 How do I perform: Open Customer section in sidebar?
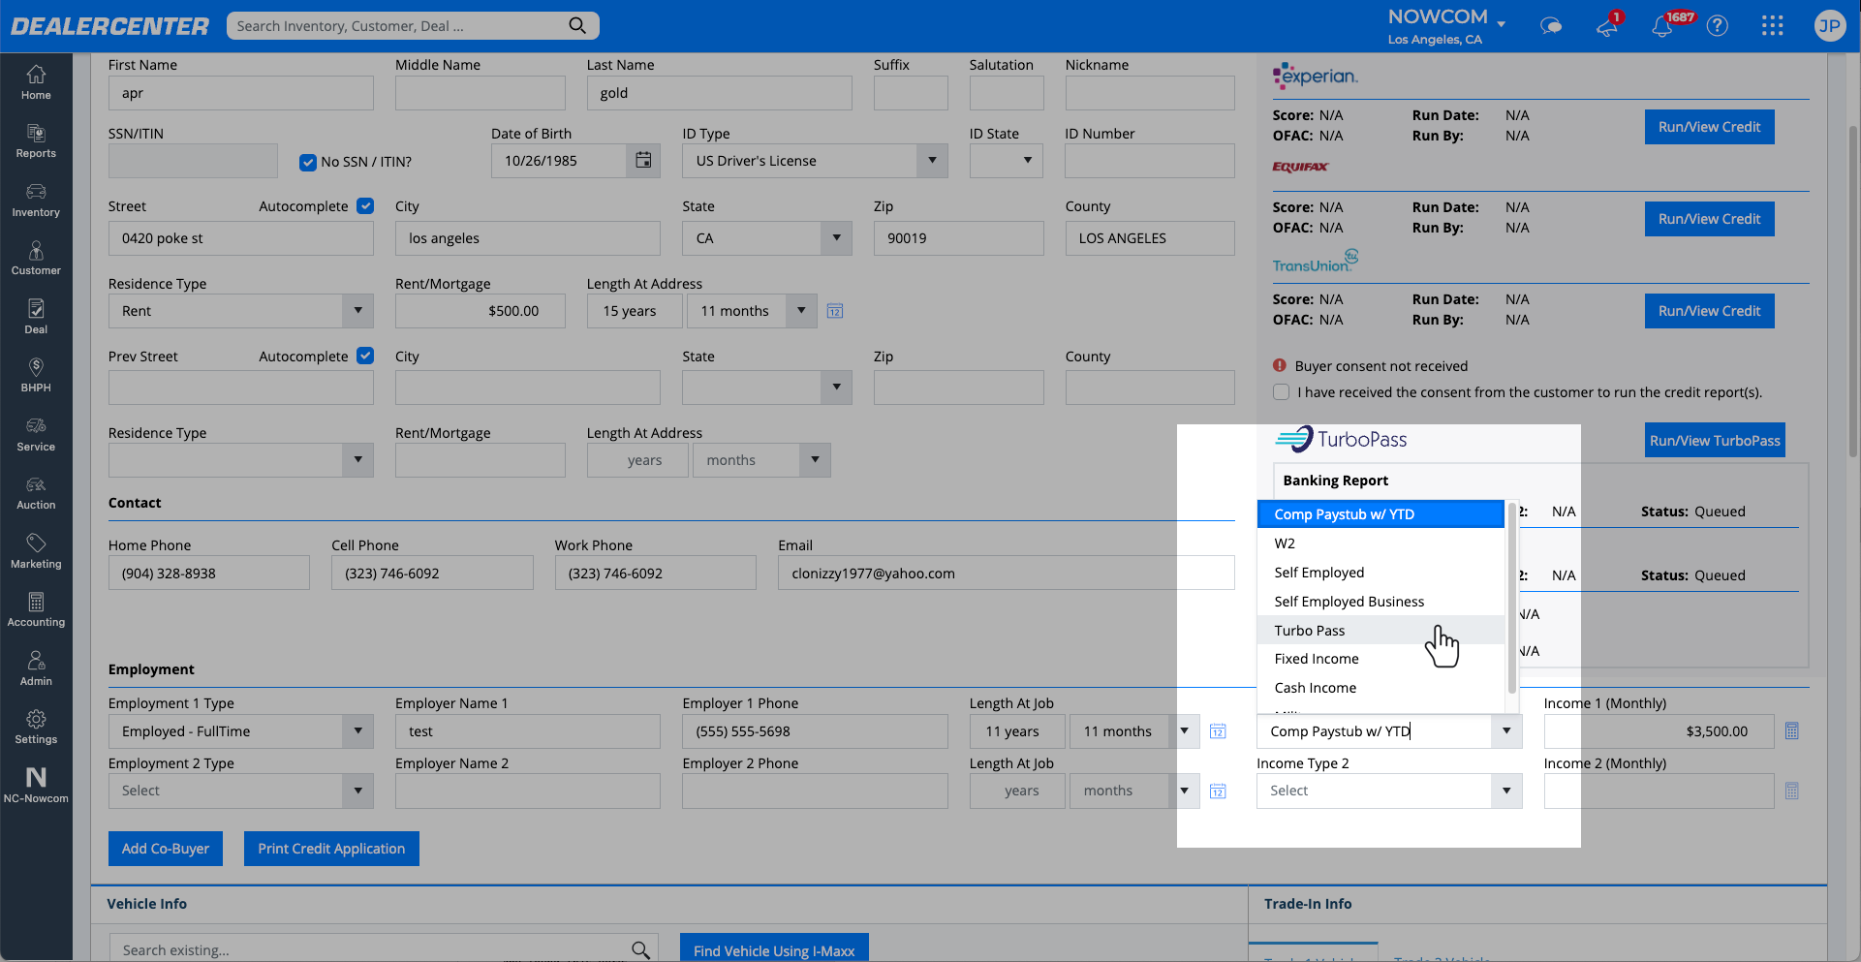[x=36, y=259]
